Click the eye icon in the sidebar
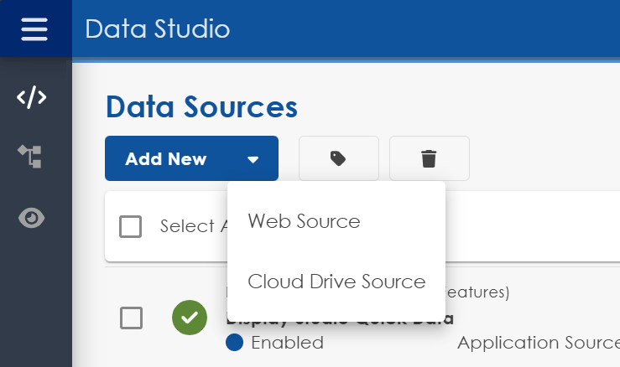The width and height of the screenshot is (620, 367). pos(32,218)
